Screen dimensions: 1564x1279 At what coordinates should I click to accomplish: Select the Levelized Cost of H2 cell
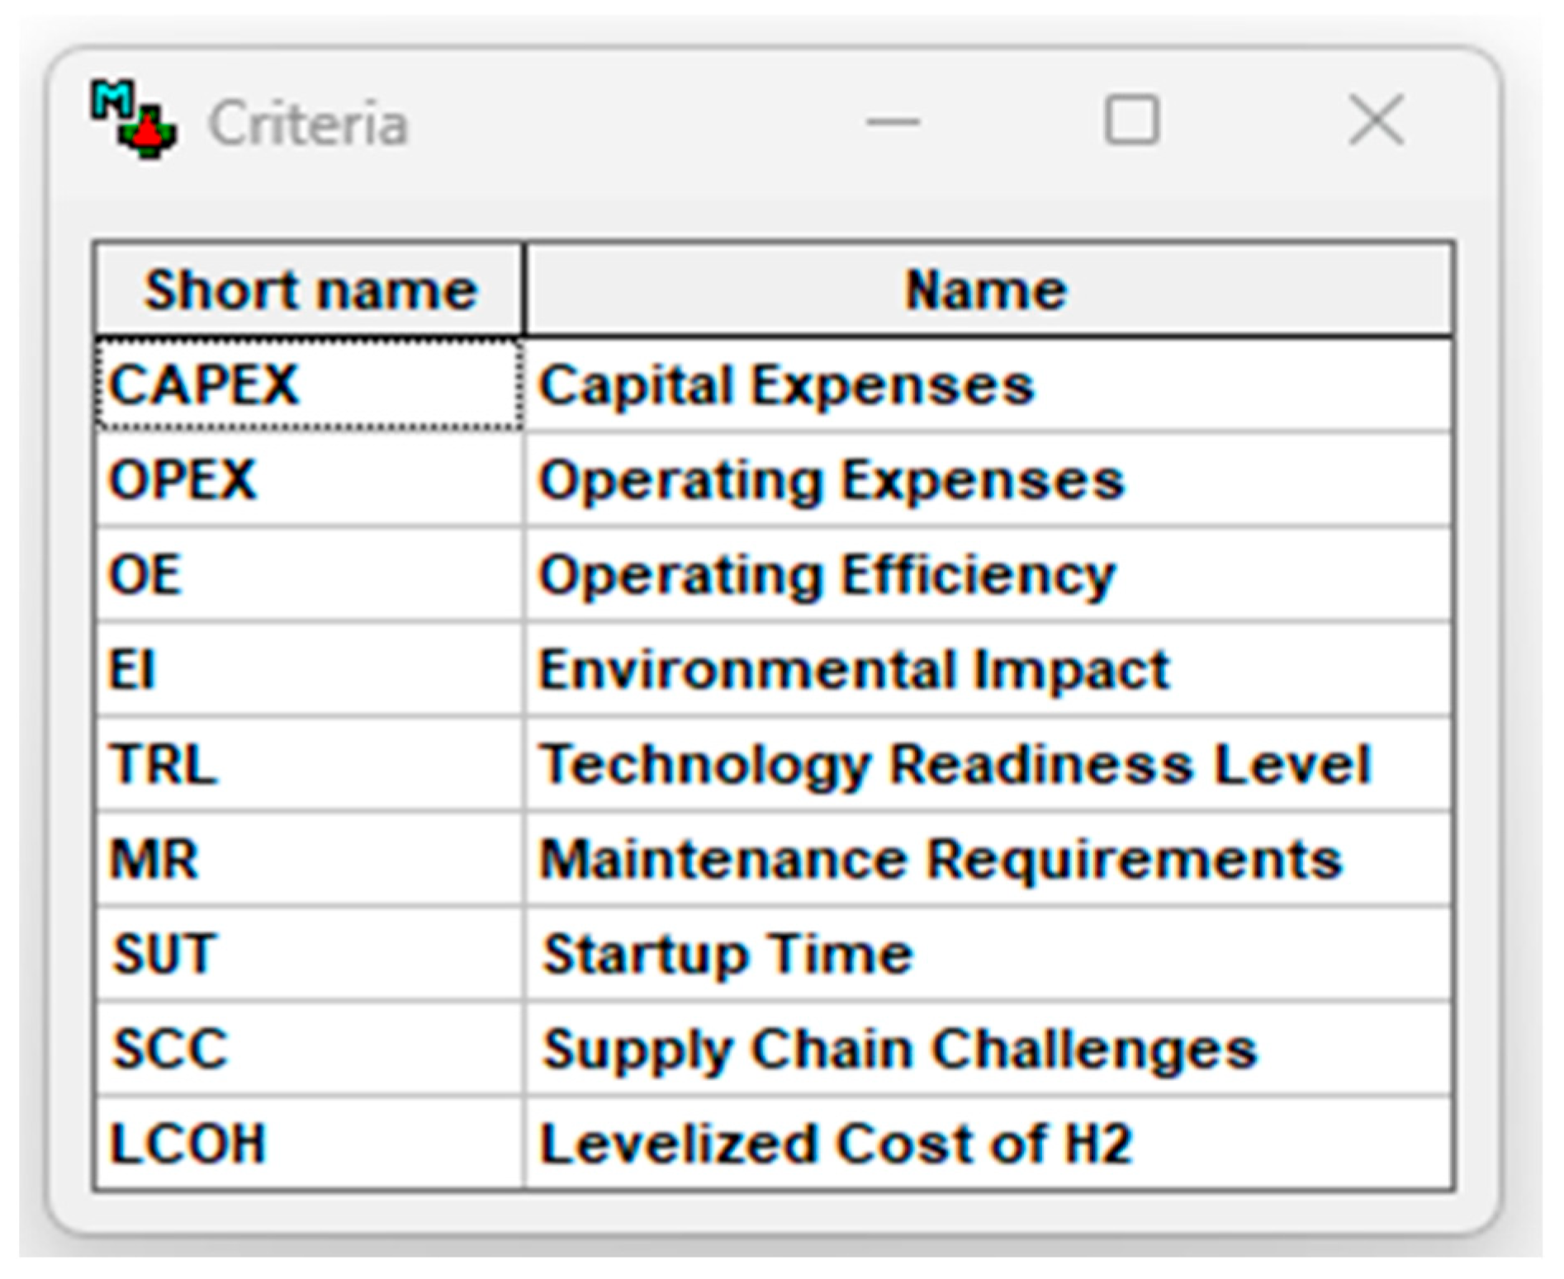(988, 1144)
